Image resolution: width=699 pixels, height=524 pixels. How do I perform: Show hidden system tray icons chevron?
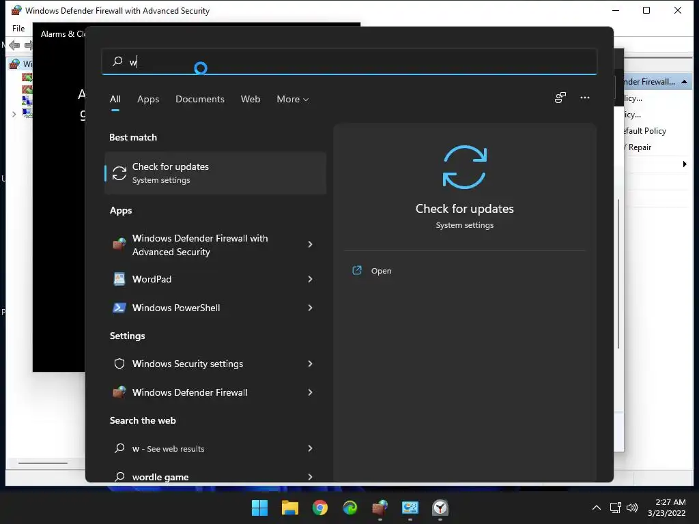(x=597, y=508)
